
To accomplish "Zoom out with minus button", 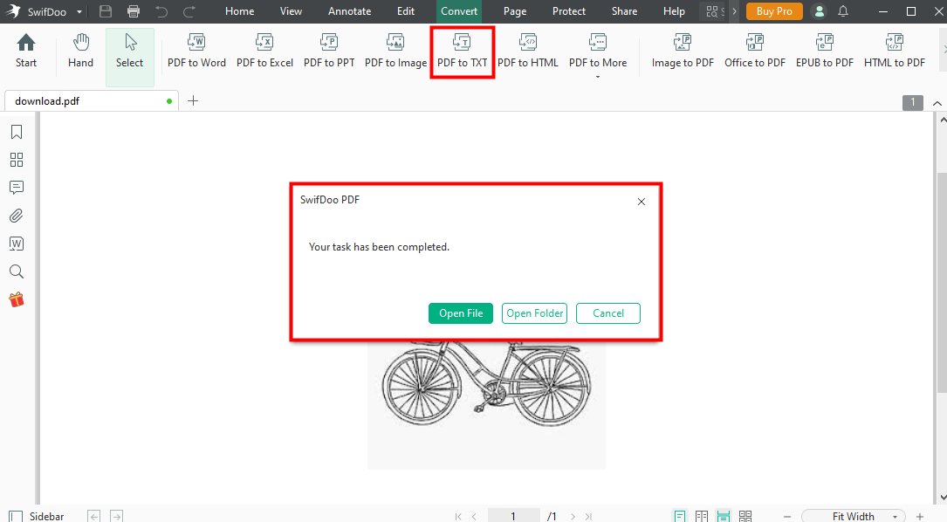I will click(787, 517).
